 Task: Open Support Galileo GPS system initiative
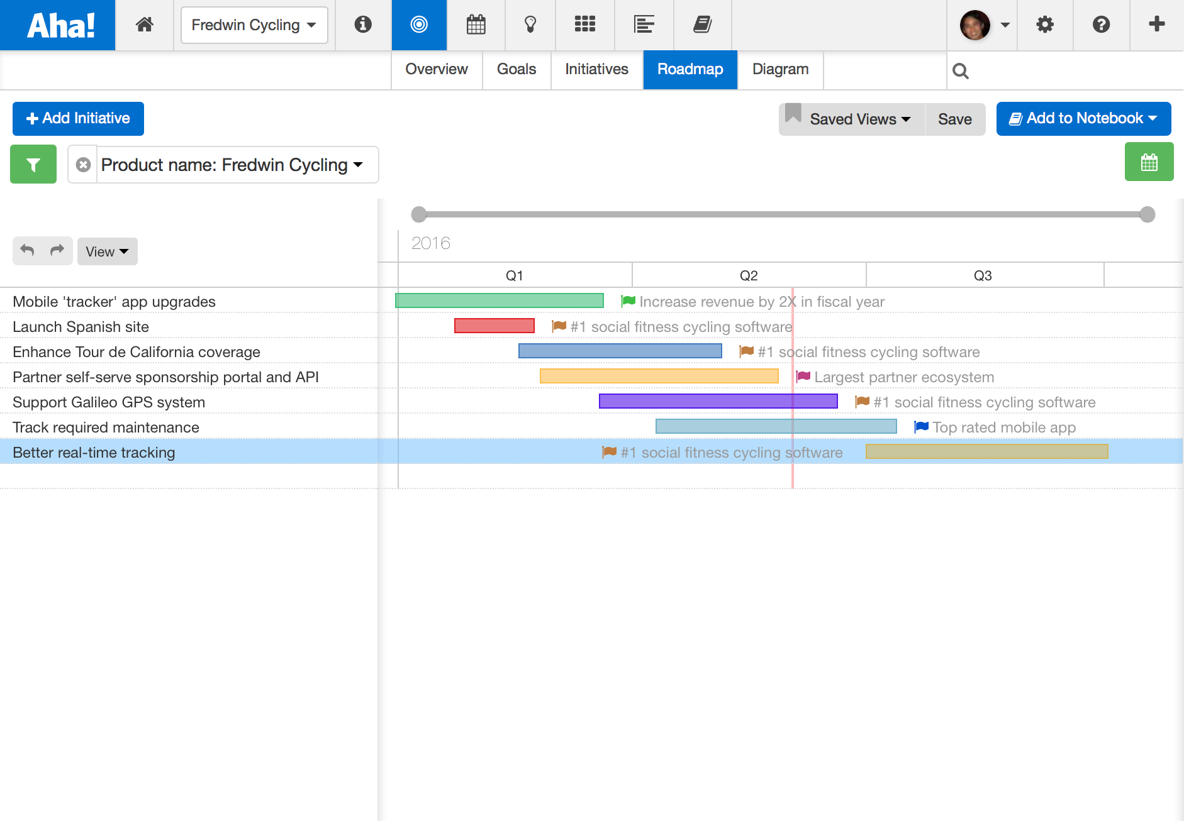point(109,402)
